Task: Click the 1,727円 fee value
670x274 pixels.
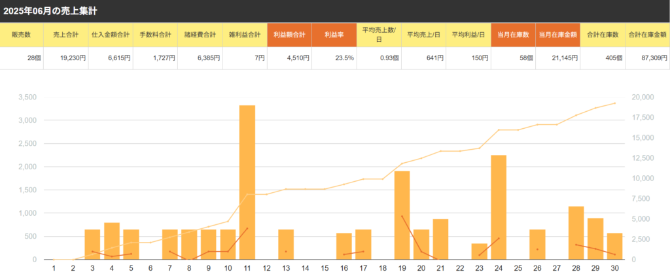Action: click(x=164, y=58)
